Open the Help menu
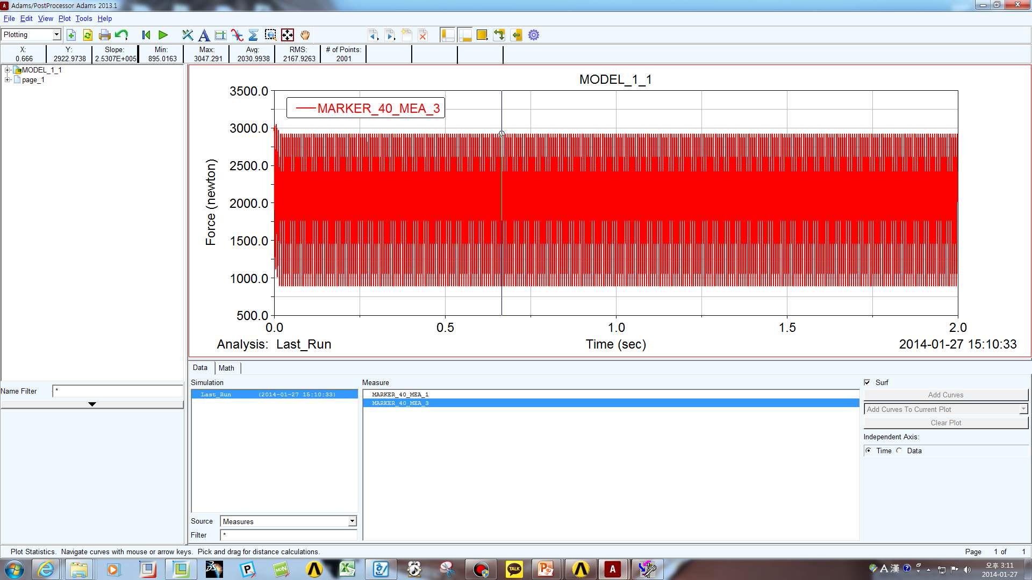 pyautogui.click(x=104, y=18)
